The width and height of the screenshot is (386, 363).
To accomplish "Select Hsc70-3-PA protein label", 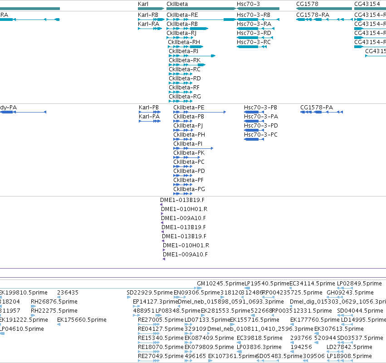I will tap(261, 117).
